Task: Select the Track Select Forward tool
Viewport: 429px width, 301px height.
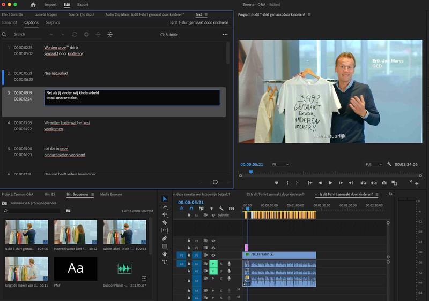Action: click(x=165, y=206)
